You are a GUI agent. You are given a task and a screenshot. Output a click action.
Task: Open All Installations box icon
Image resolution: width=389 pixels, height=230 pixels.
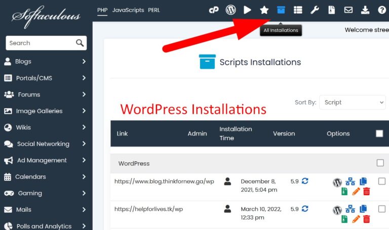pyautogui.click(x=281, y=10)
